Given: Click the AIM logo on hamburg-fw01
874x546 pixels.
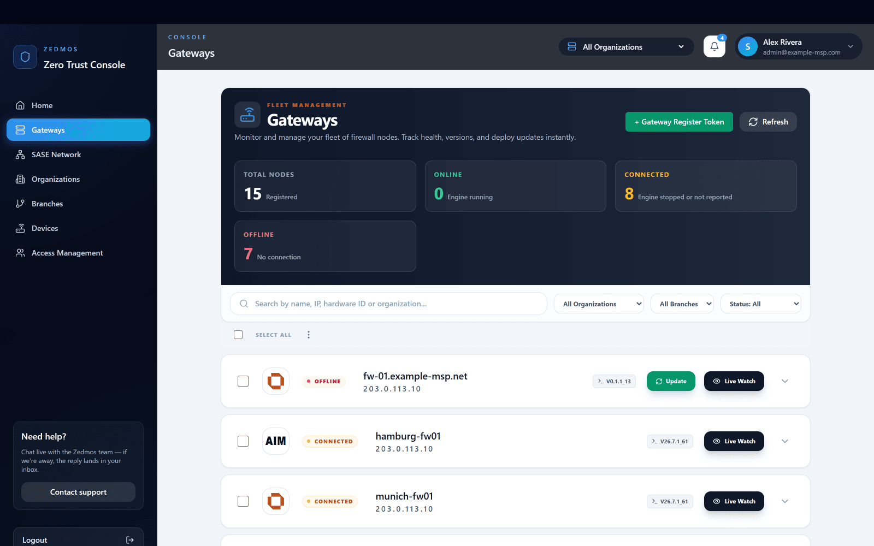Looking at the screenshot, I should pos(276,441).
